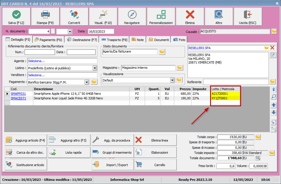
Task: Open folder icon beside Stato documento
Action: click(162, 52)
